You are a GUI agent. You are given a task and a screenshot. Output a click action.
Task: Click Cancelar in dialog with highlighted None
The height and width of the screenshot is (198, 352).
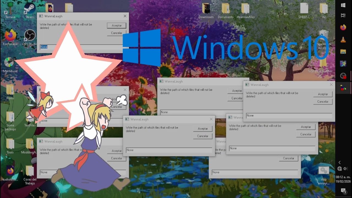coord(117,33)
